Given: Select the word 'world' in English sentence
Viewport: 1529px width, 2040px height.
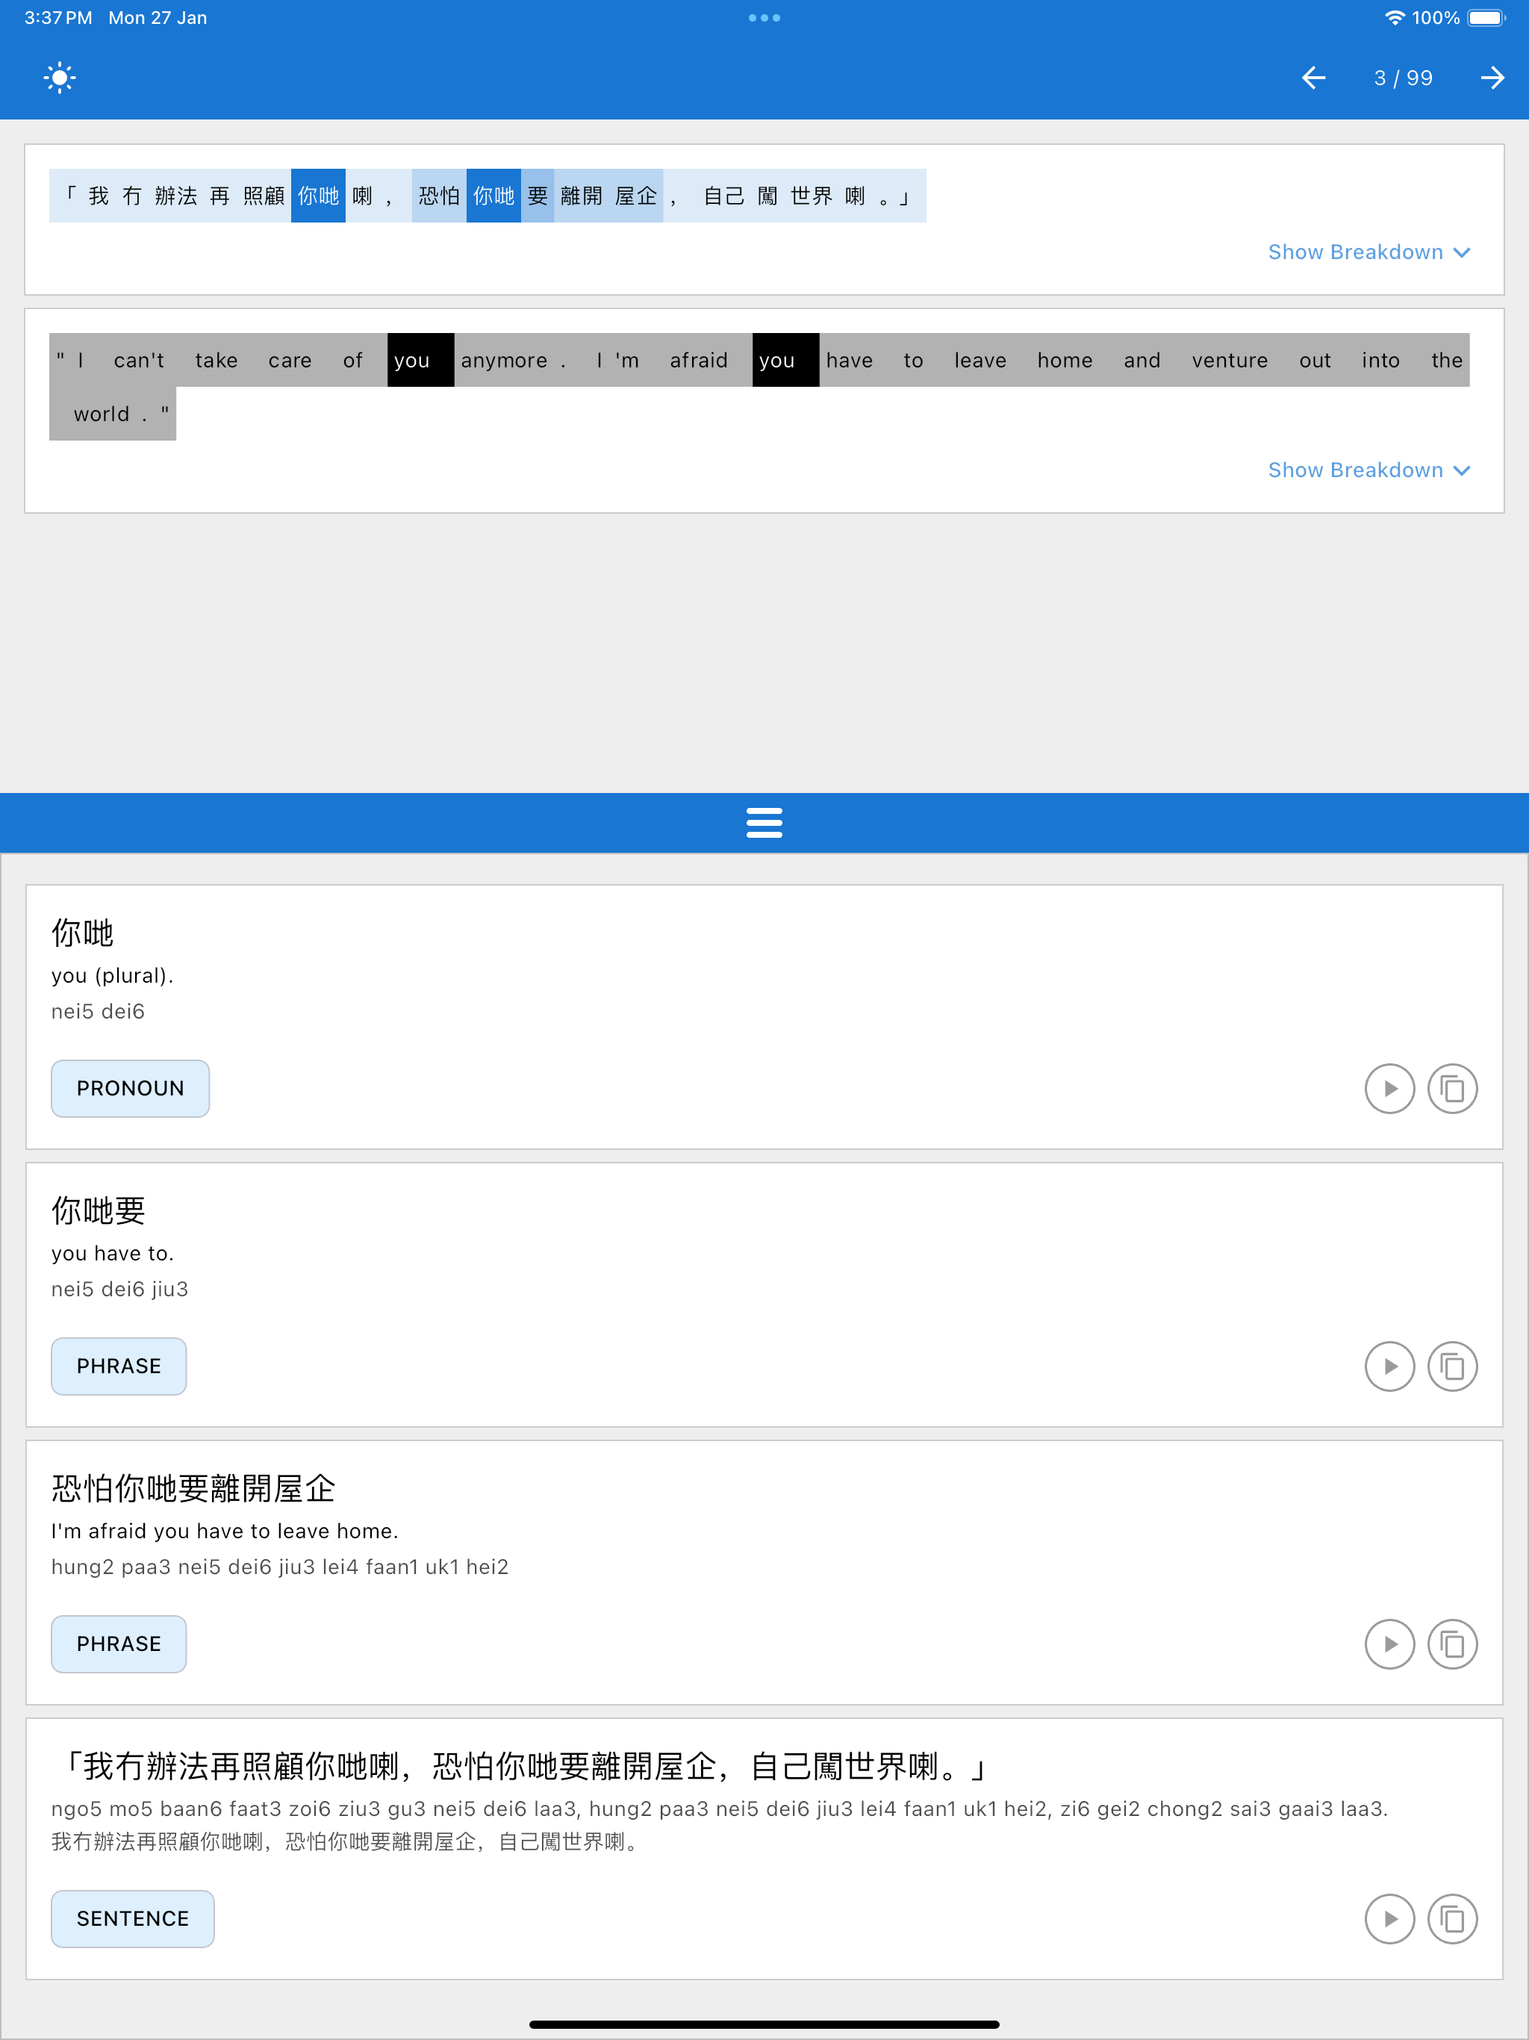Looking at the screenshot, I should click(102, 413).
